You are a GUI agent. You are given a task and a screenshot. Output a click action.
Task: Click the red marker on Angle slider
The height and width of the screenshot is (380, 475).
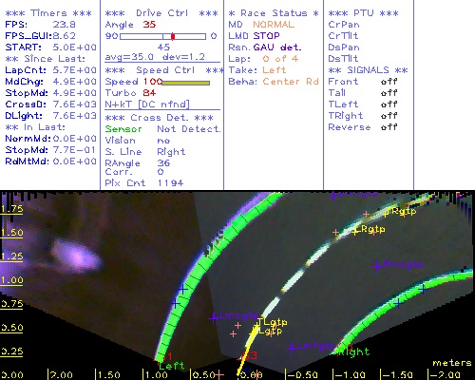coord(173,36)
